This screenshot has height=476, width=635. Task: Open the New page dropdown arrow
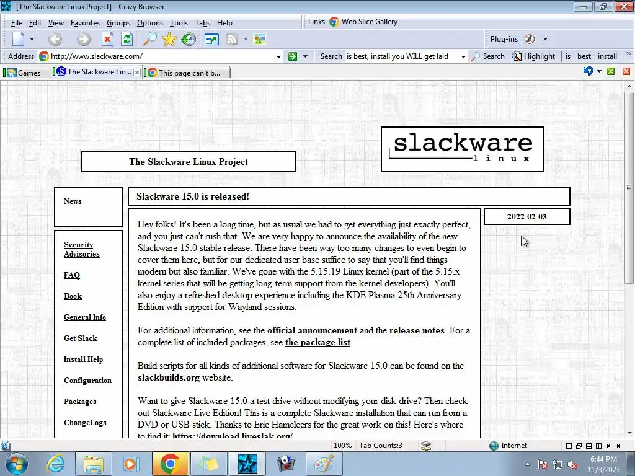[x=32, y=39]
